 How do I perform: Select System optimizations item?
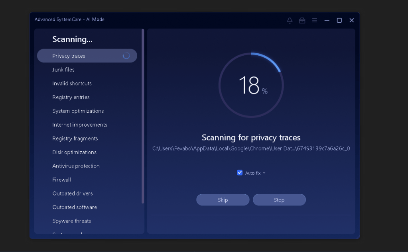click(x=87, y=111)
